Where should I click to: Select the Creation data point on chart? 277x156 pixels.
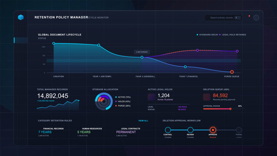[x=54, y=43]
